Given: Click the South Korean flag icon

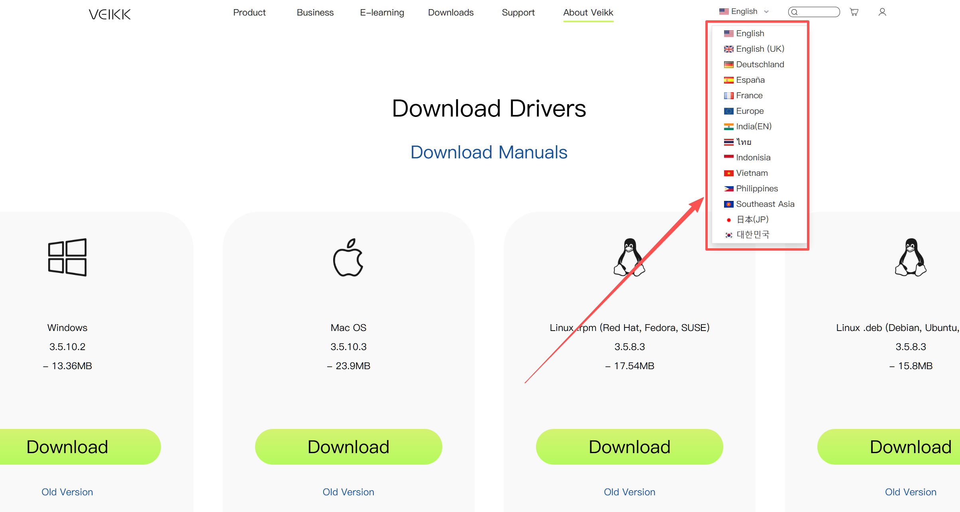Looking at the screenshot, I should [x=728, y=235].
